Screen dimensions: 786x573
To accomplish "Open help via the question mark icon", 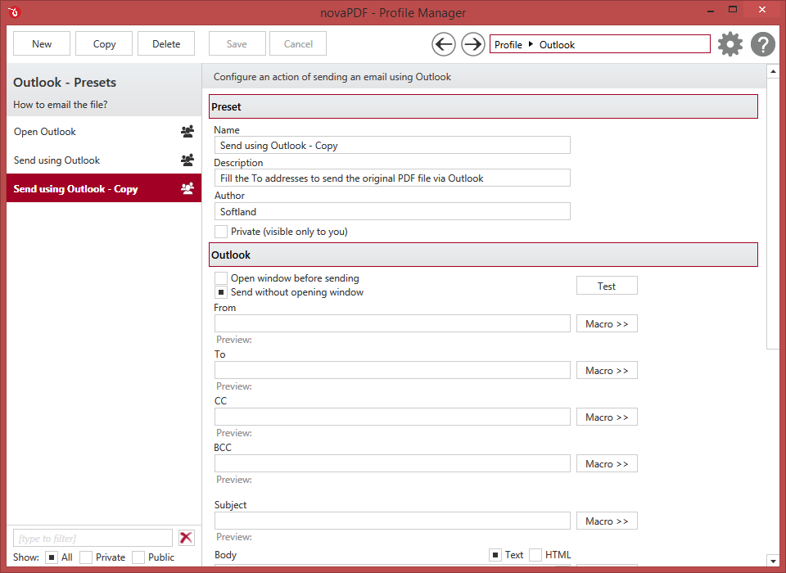I will [763, 44].
